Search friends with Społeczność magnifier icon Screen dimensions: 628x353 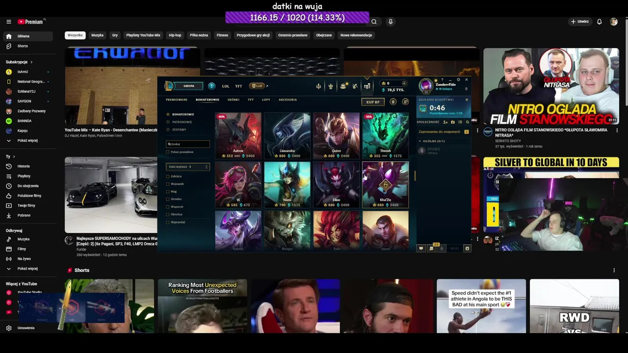468,122
